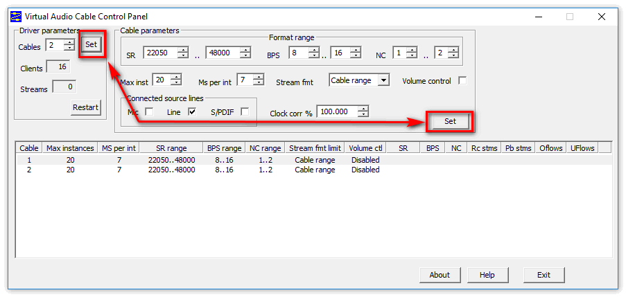Click the Max inst stepper arrows
Screen dimensions: 626x297
177,80
